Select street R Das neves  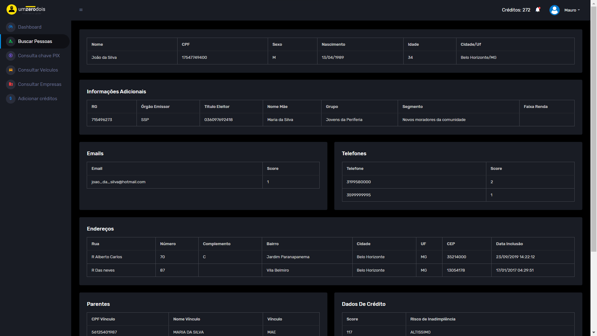tap(103, 270)
